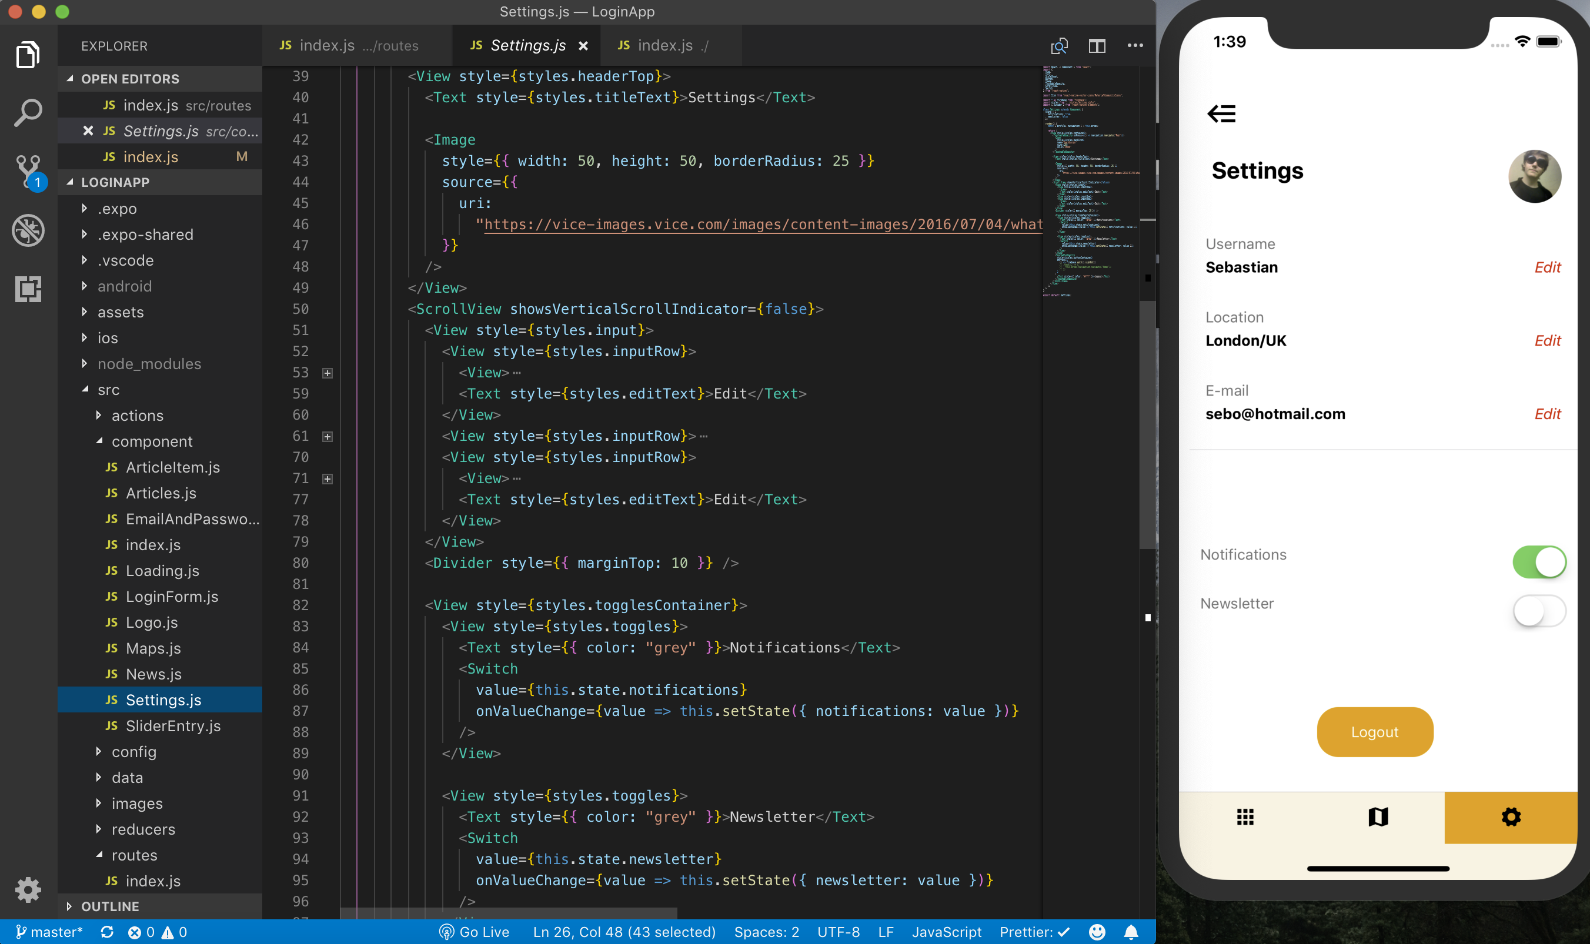This screenshot has height=944, width=1590.
Task: Expand the folded code at line 53
Action: (328, 373)
